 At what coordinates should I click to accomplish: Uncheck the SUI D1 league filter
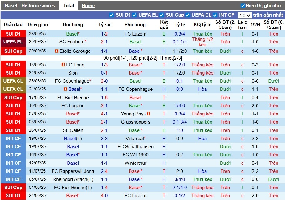(x=111, y=14)
